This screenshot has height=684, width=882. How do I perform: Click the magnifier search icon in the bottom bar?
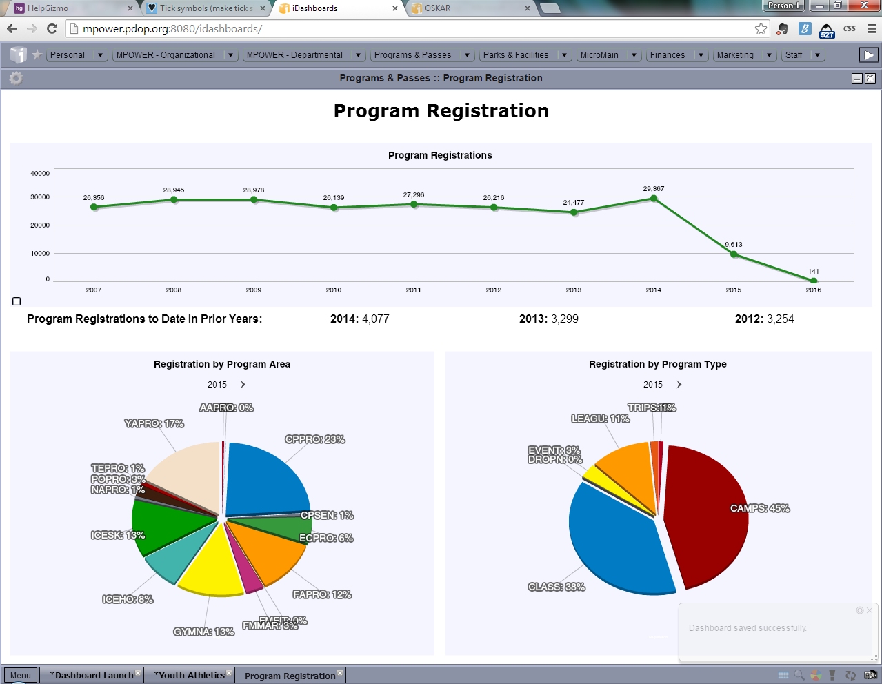(x=799, y=676)
